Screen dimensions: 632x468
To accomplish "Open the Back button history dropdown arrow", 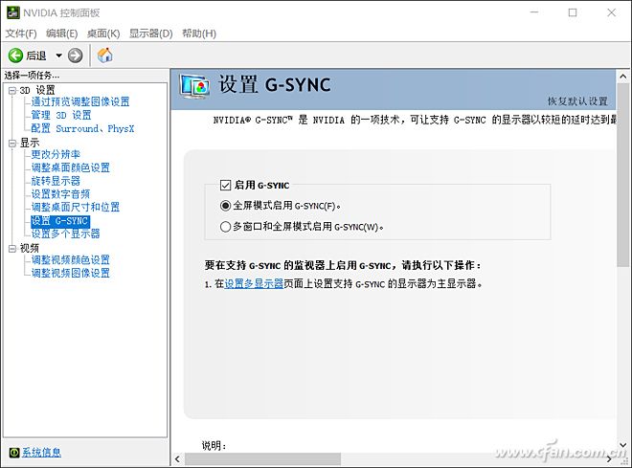I will [x=58, y=56].
